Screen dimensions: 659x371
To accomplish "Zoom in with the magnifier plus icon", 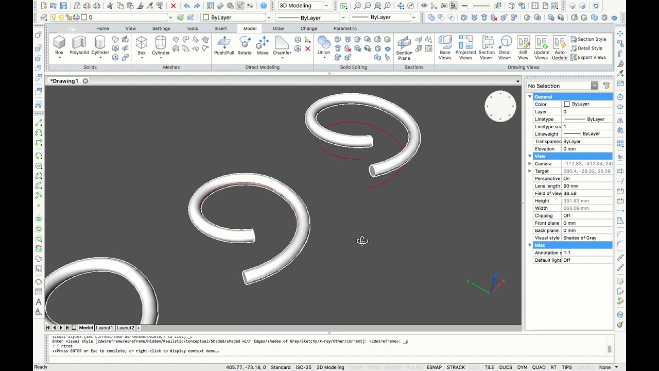I will tap(358, 6).
